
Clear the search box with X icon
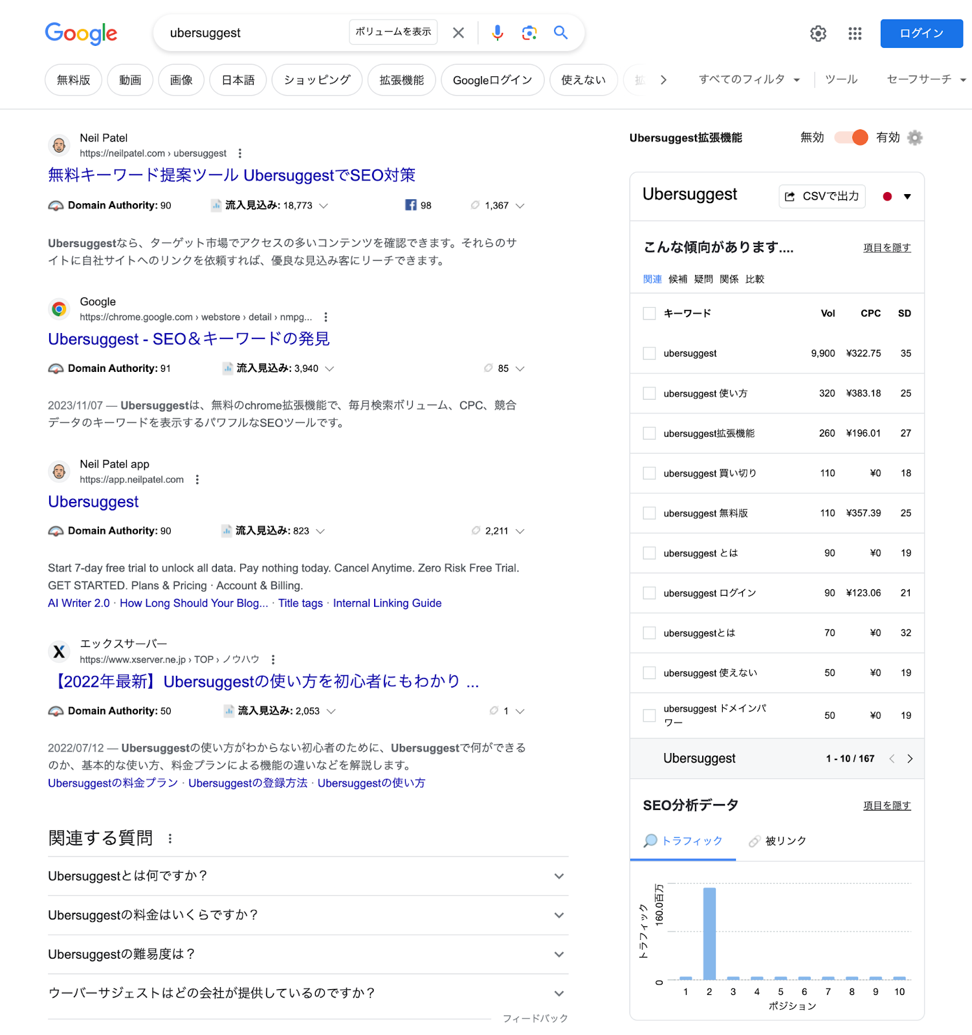[458, 33]
